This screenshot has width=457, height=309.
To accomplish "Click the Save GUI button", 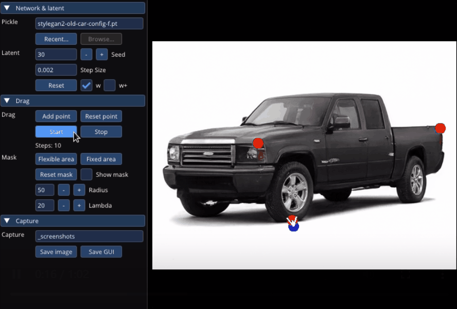I will pyautogui.click(x=101, y=251).
